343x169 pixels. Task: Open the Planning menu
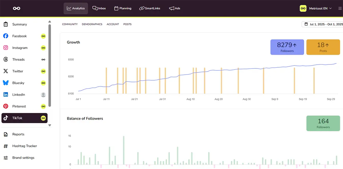tap(123, 9)
